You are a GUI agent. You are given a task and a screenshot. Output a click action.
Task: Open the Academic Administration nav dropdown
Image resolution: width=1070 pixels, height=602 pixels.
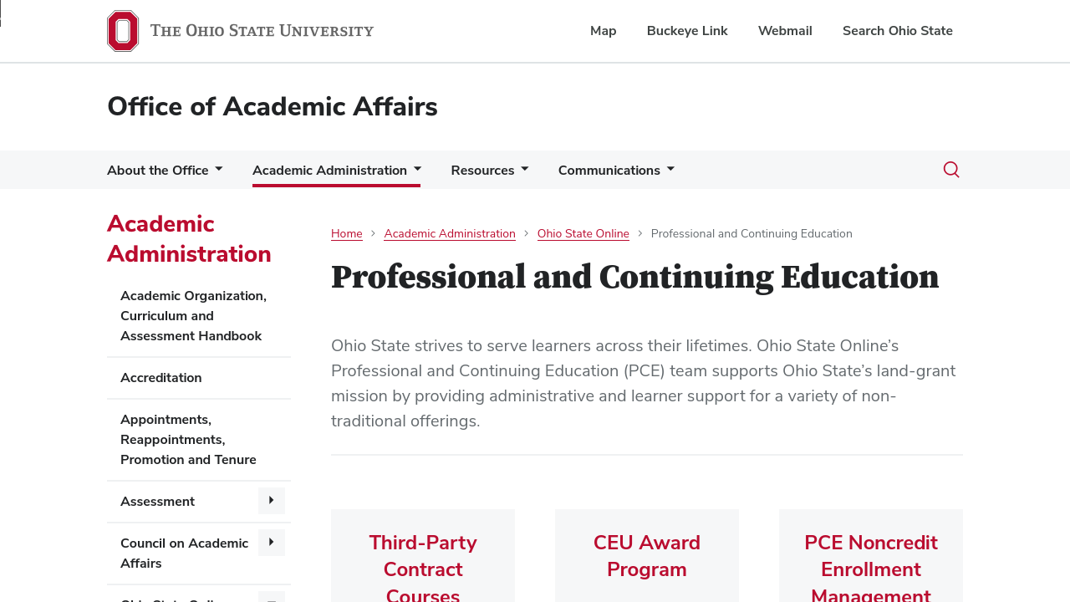[x=336, y=171]
